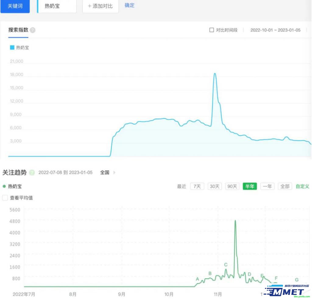Image resolution: width=312 pixels, height=300 pixels.
Task: Click news marker C on the trend chart
Action: click(x=226, y=265)
